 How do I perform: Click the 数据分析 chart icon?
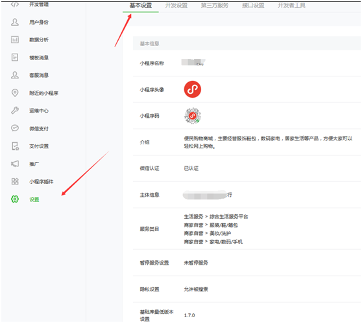click(x=15, y=39)
